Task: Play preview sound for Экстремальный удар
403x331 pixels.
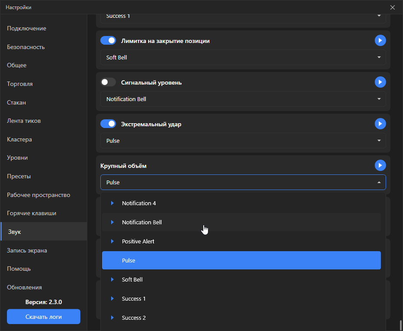Action: coord(380,124)
